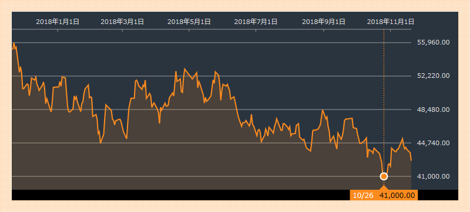This screenshot has height=212, width=470.
Task: Click the 41,000.00 value in the tooltip
Action: (x=397, y=195)
